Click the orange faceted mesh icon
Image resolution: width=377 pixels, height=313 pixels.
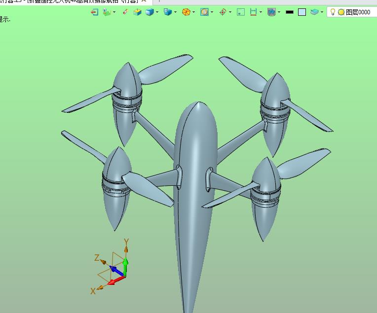pyautogui.click(x=186, y=12)
